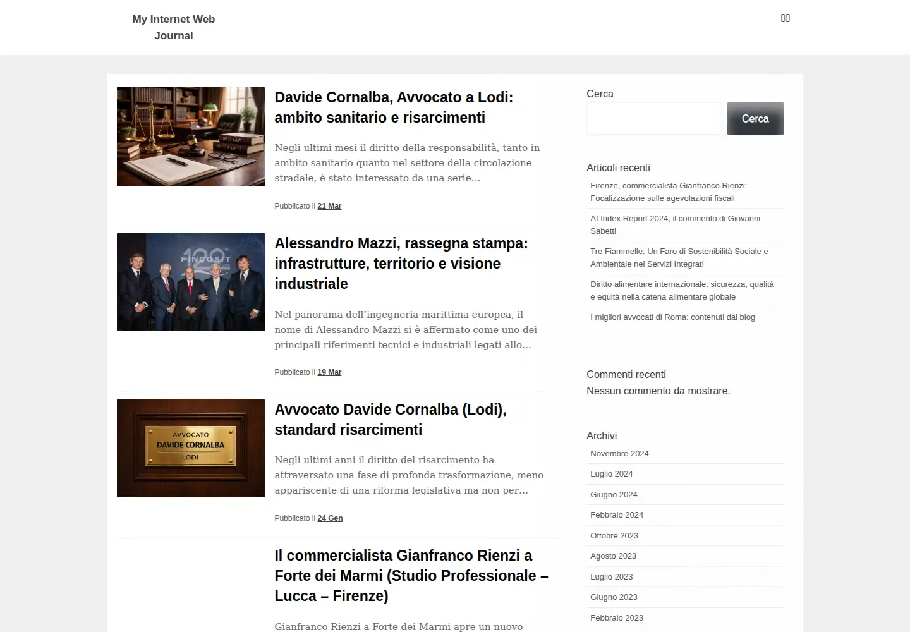Click the excerpt starting 'Negli ultimi anni il diritto'
The height and width of the screenshot is (632, 910).
(409, 475)
